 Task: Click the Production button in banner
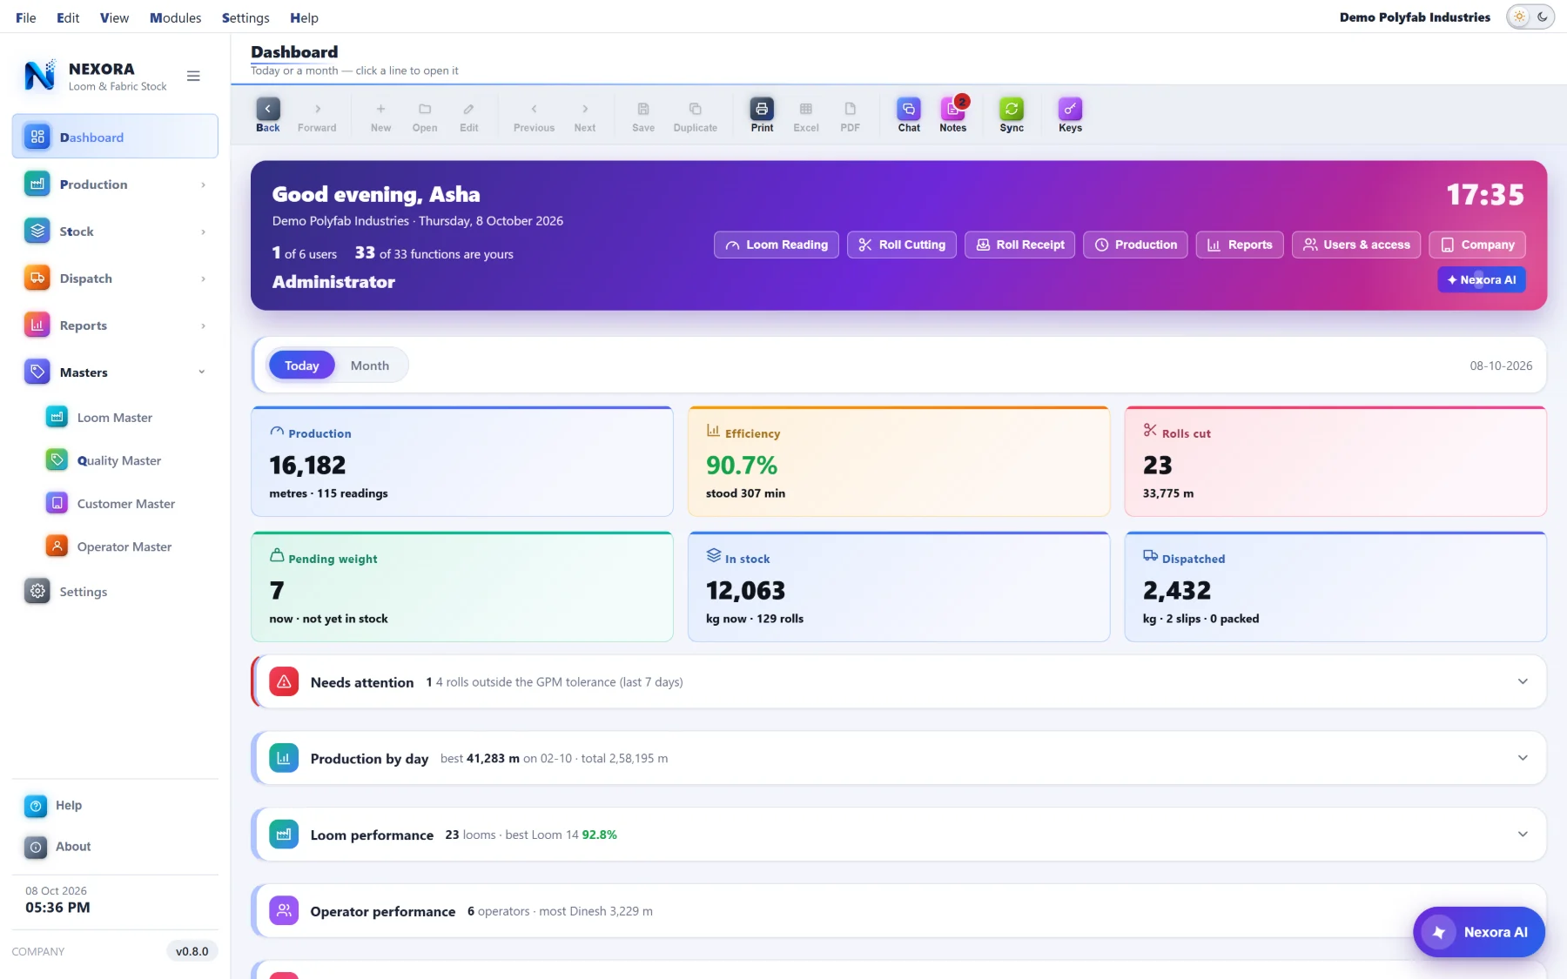tap(1135, 245)
